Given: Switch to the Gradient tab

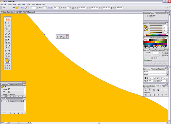Looking at the screenshot, I should click(x=153, y=50).
